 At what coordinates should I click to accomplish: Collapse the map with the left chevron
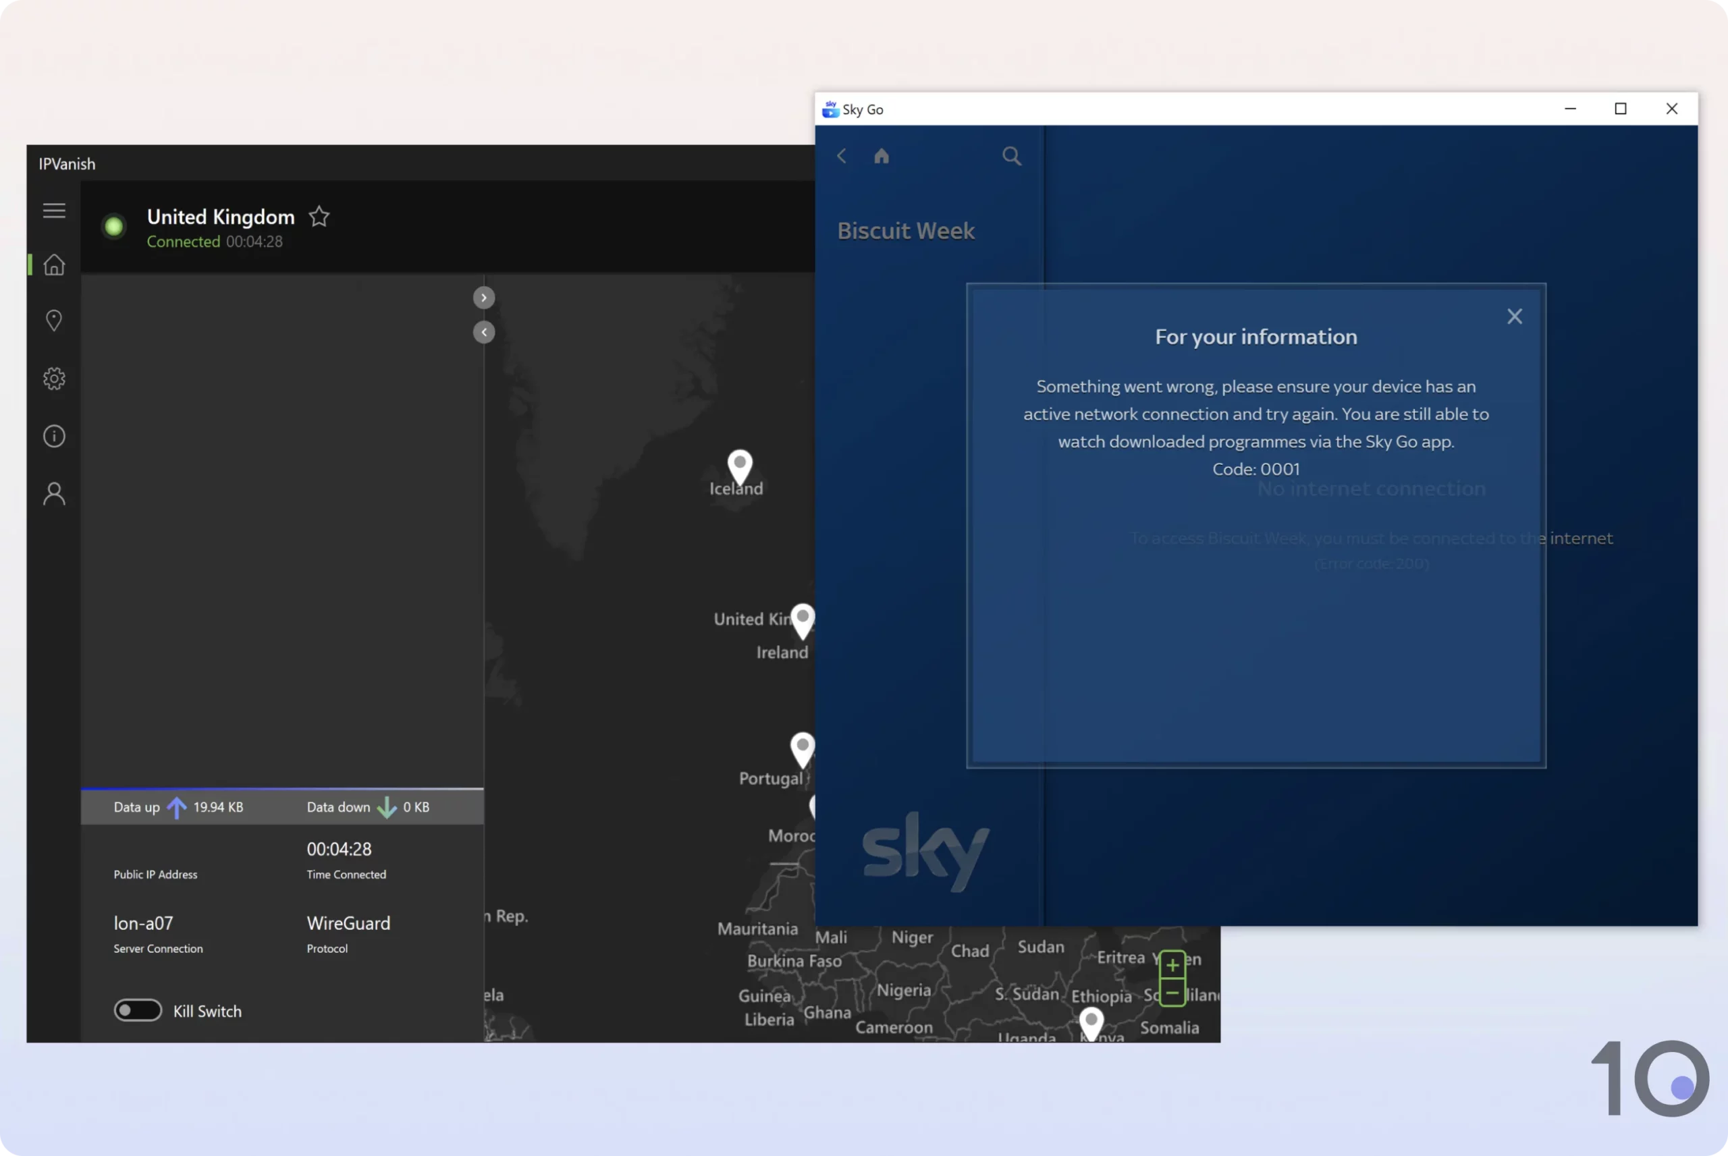pos(483,333)
